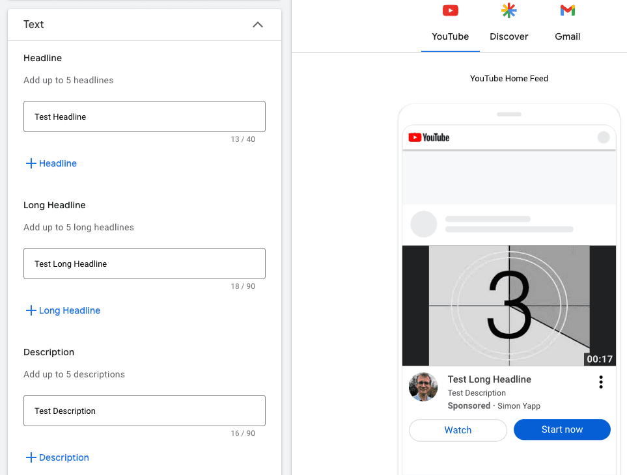The image size is (627, 475).
Task: Click the 'Add up to 5 headlines' hint
Action: point(68,80)
